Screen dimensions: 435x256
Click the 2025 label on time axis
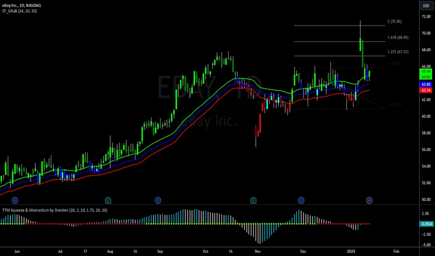(351, 251)
